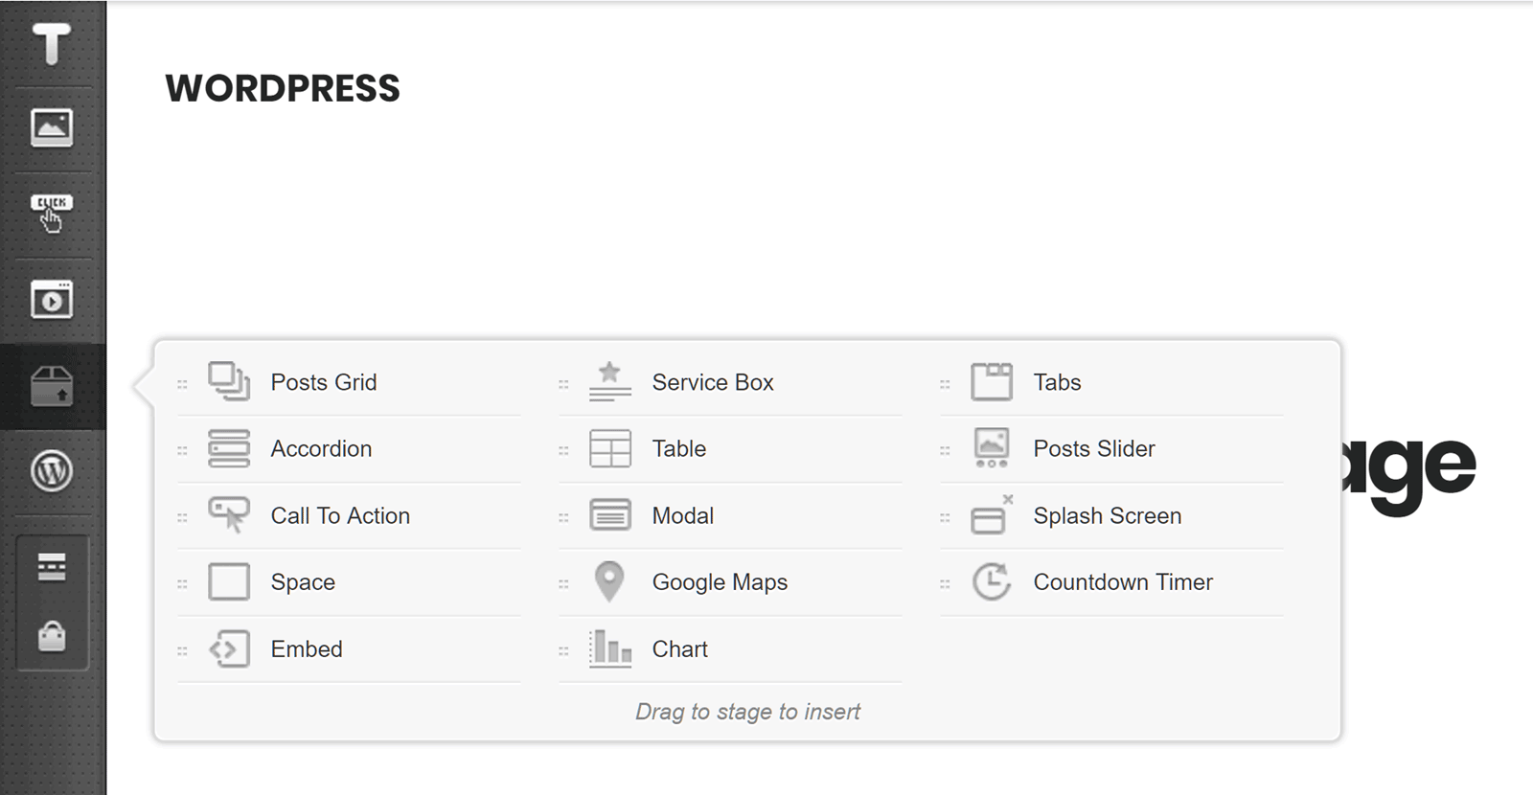The width and height of the screenshot is (1533, 795).
Task: Open the shopping bag sidebar icon
Action: coord(52,635)
